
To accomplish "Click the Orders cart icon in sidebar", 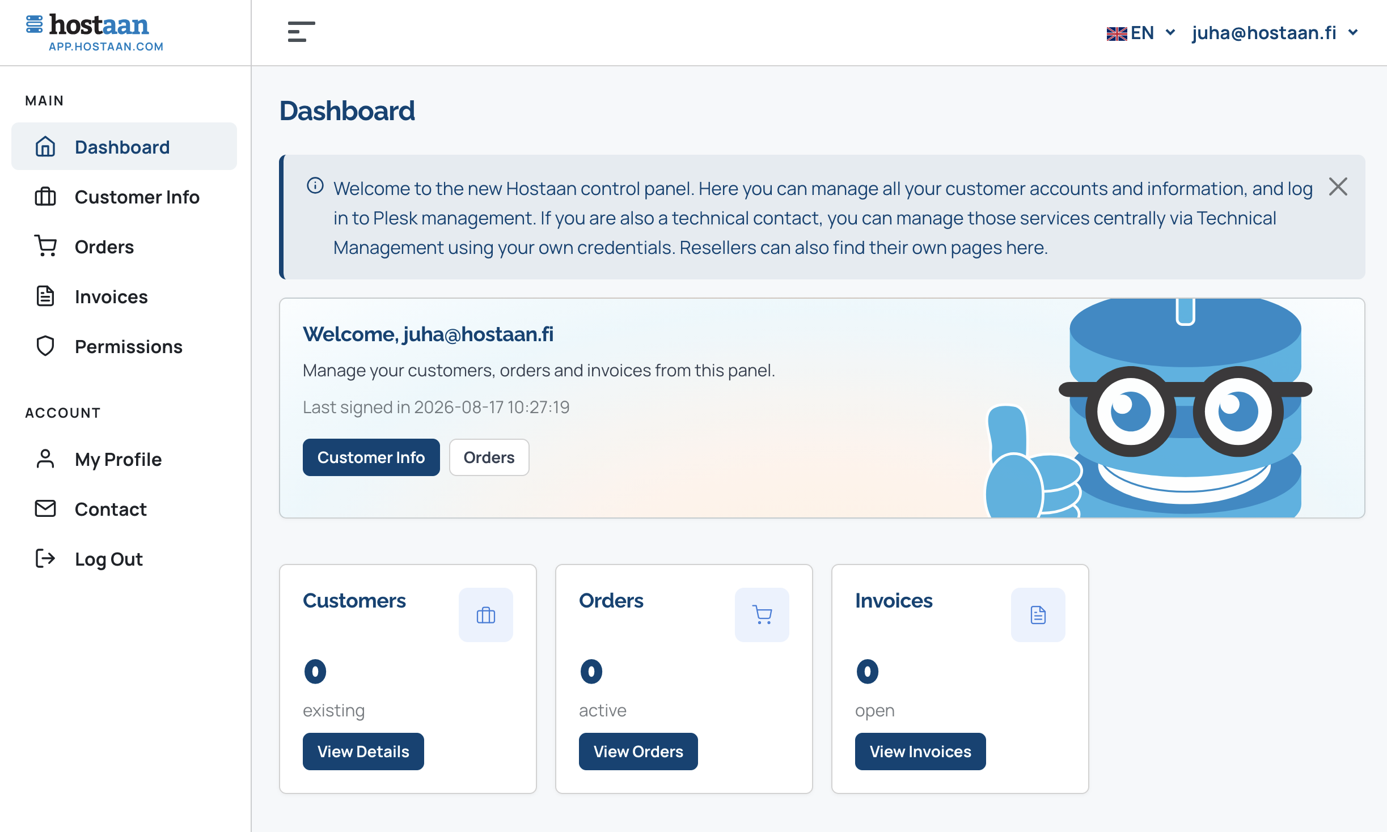I will click(45, 247).
